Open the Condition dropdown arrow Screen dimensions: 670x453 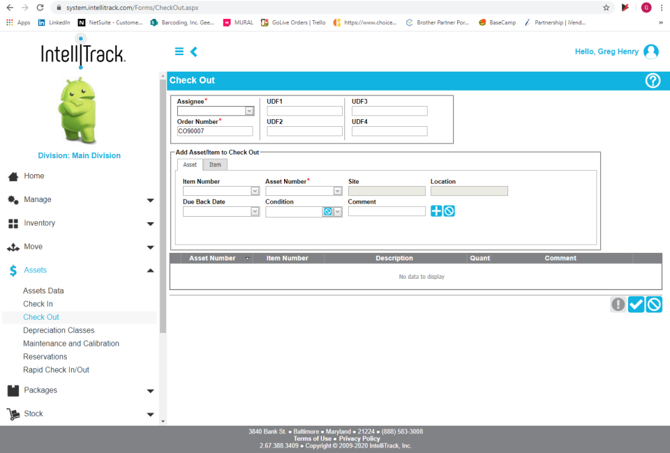click(x=338, y=212)
